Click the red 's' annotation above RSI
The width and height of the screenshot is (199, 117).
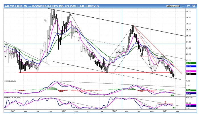click(165, 102)
